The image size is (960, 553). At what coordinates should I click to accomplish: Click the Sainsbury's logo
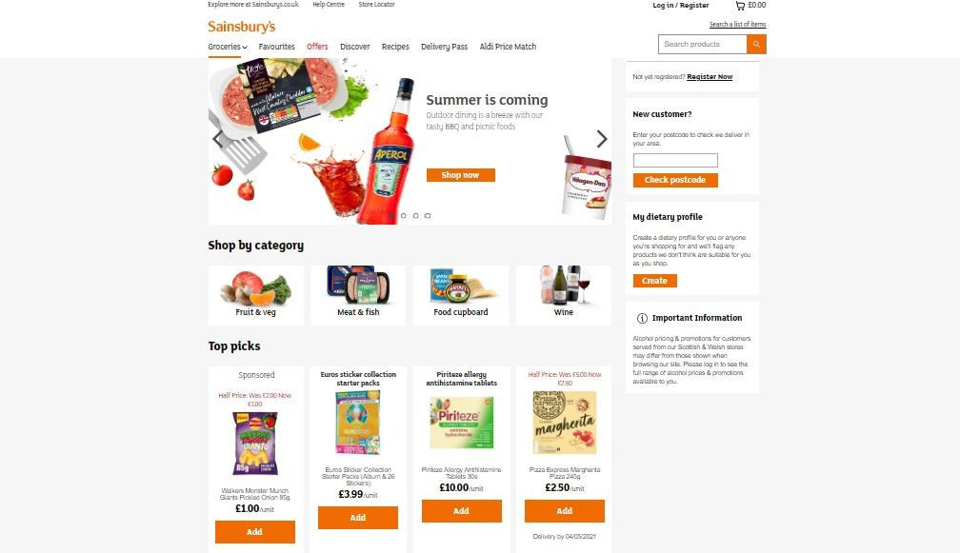241,27
